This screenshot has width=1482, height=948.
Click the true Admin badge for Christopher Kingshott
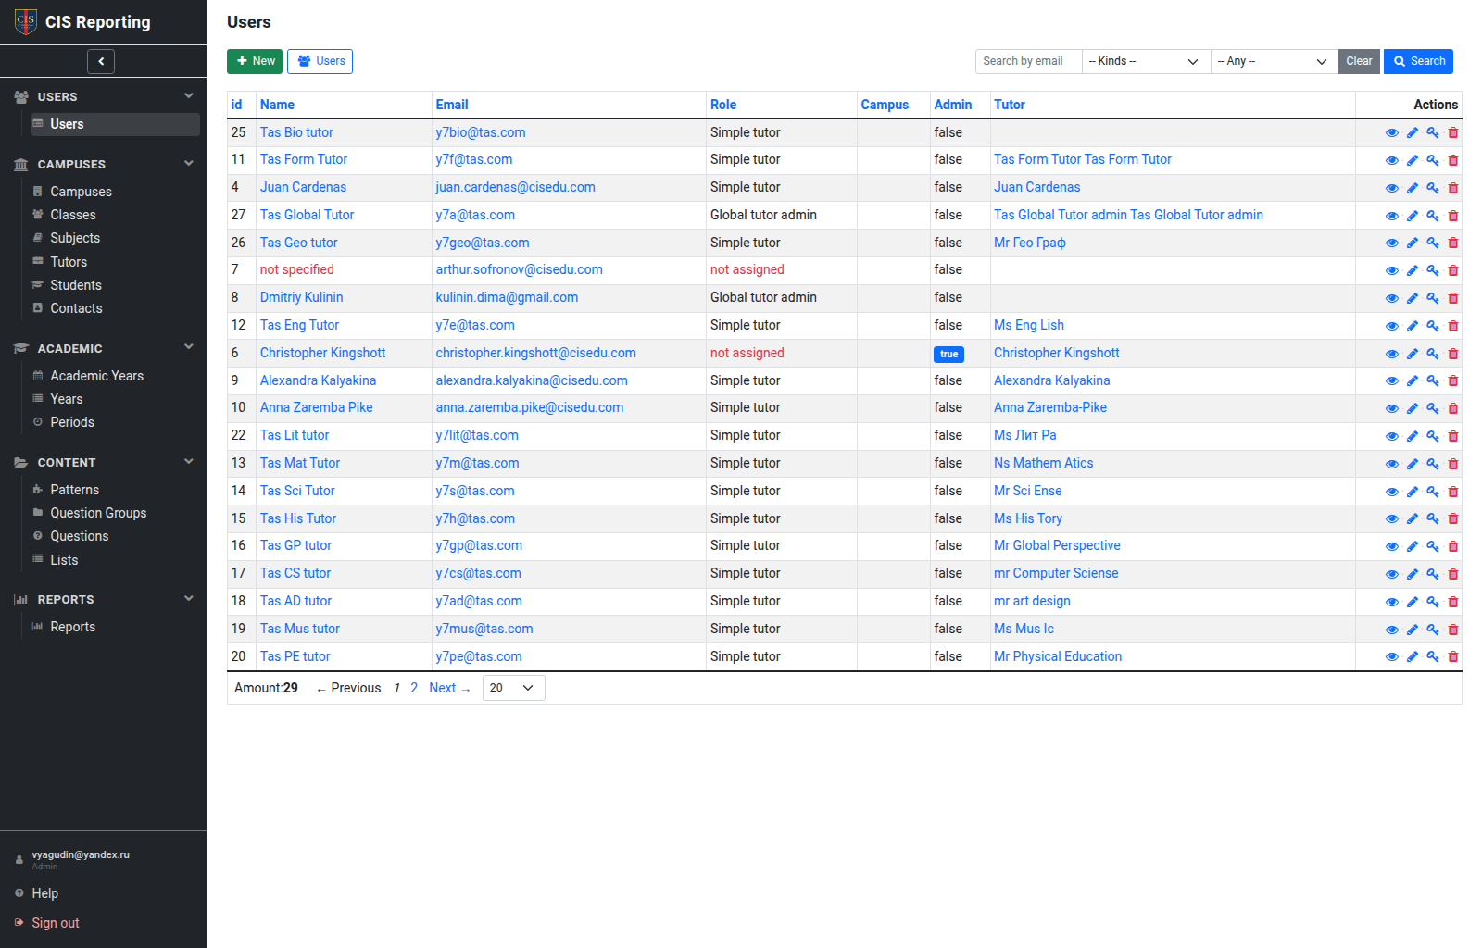[948, 354]
